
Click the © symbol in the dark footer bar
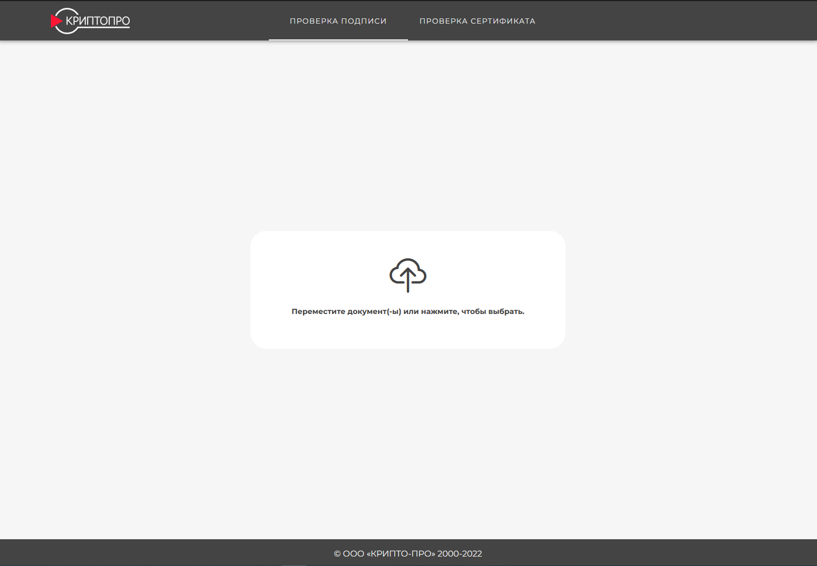[337, 553]
